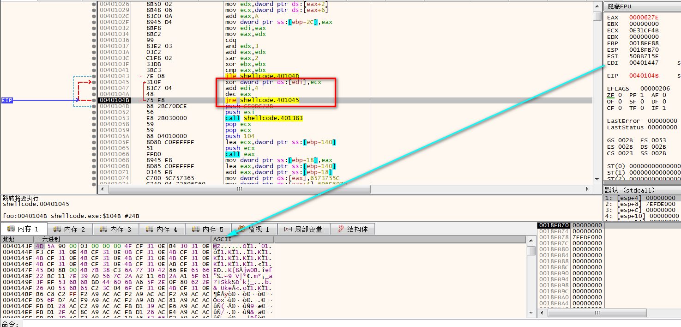
Task: Select dump row at address 0040147F
Action: click(138, 270)
